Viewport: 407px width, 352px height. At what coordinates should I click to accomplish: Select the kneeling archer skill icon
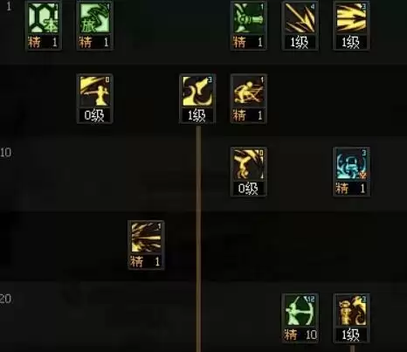click(249, 92)
